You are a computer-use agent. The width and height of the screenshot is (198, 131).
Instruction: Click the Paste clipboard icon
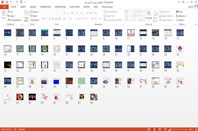(4, 13)
